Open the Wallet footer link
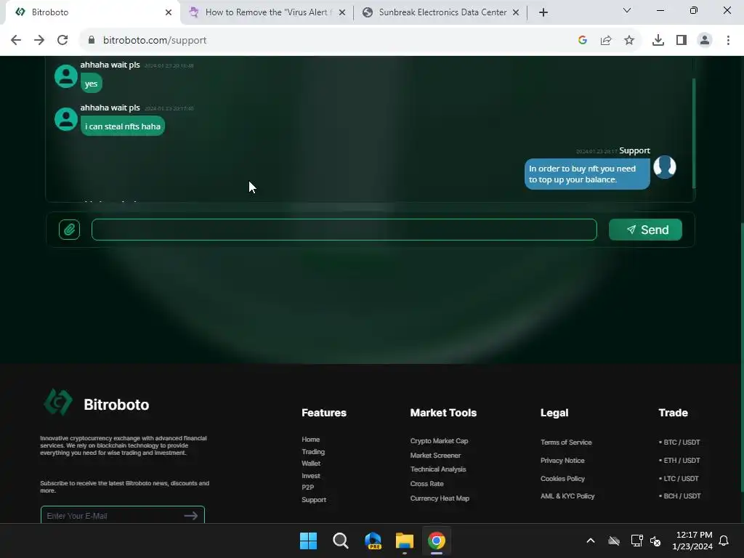744x558 pixels. 311,463
